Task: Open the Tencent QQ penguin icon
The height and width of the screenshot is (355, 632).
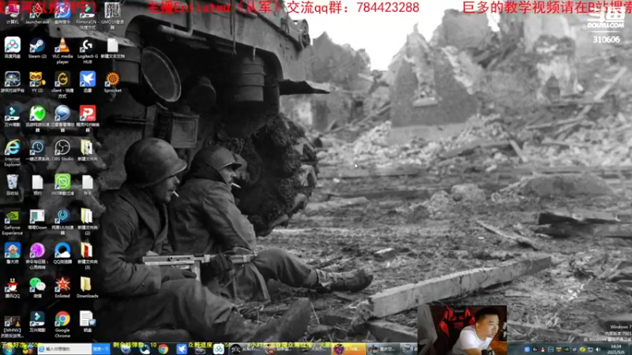Action: [12, 287]
